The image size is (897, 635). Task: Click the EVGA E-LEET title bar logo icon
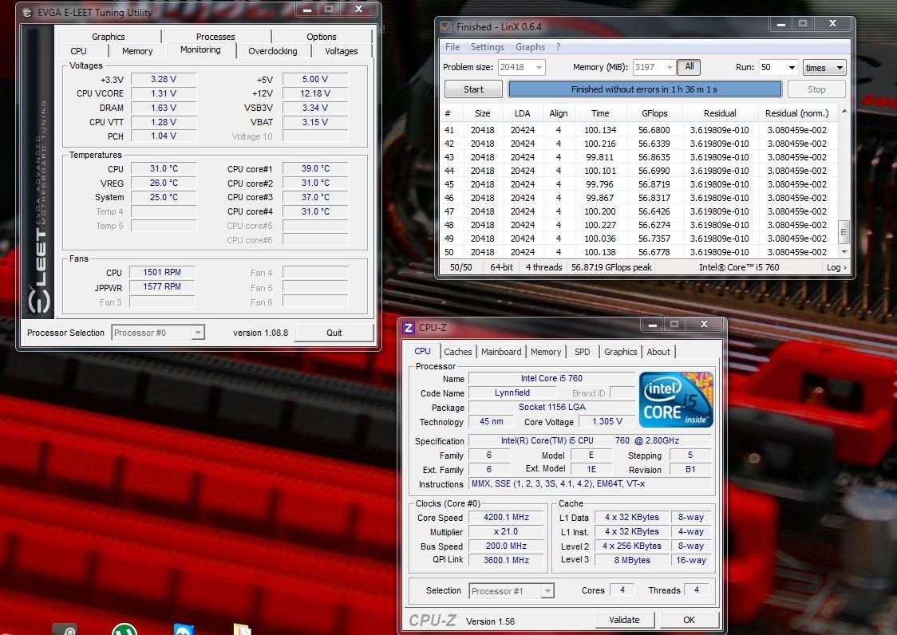coord(27,12)
